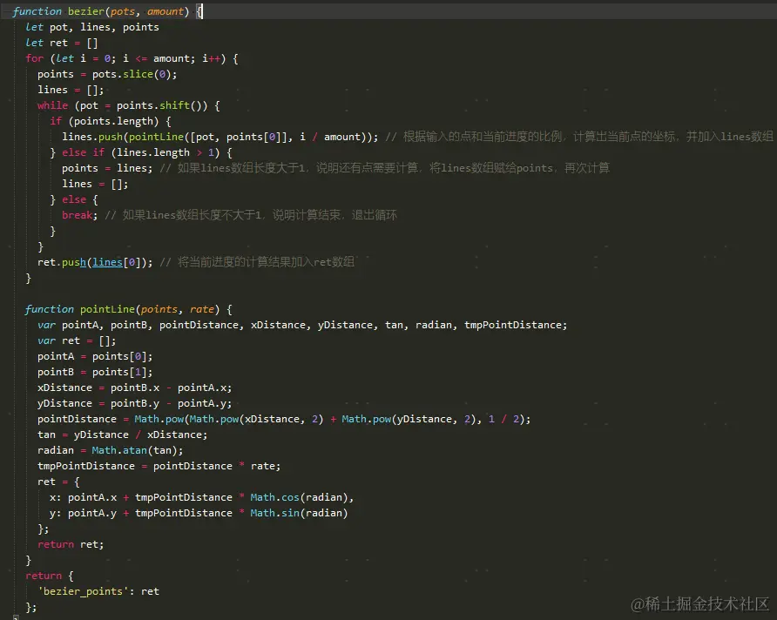Screen dimensions: 777x620
Task: Click the 'while' keyword before points.shift()
Action: point(52,105)
